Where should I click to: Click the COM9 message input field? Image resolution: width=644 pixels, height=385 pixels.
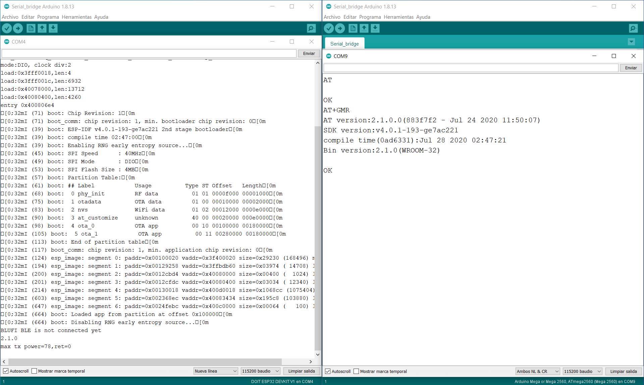pos(470,67)
